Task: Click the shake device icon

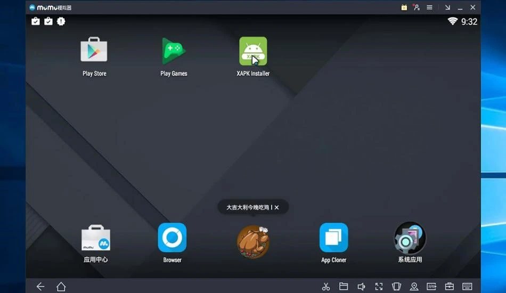Action: (x=396, y=286)
